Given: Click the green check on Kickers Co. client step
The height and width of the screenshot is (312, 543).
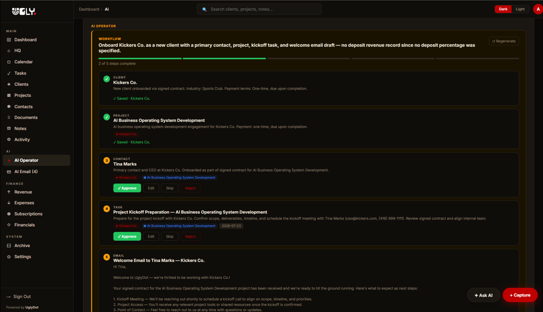Looking at the screenshot, I should pos(107,79).
